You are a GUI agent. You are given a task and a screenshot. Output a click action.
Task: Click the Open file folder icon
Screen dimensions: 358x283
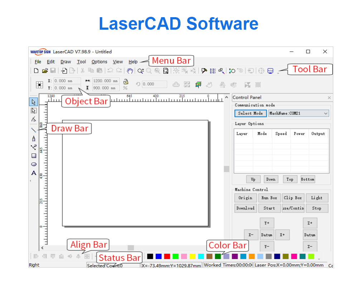click(45, 71)
